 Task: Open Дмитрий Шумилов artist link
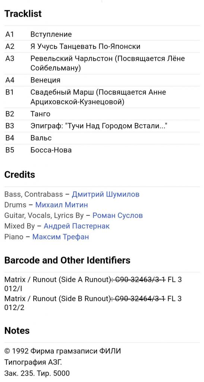pyautogui.click(x=106, y=194)
